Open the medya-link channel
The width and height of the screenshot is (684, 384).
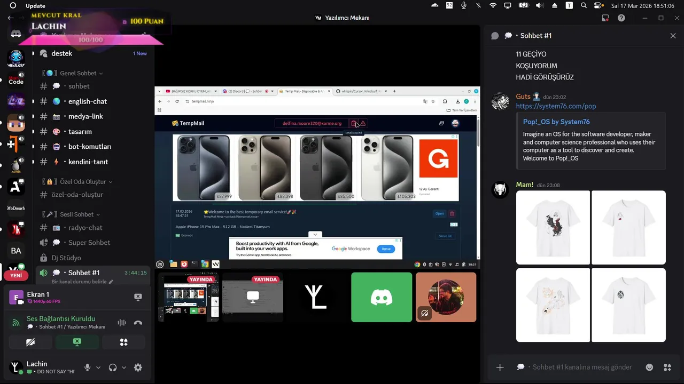94,116
